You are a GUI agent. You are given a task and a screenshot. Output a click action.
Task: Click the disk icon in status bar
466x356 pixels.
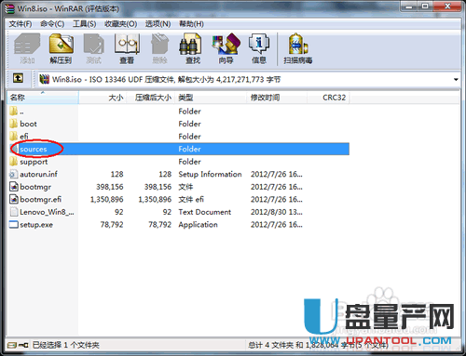coord(12,345)
